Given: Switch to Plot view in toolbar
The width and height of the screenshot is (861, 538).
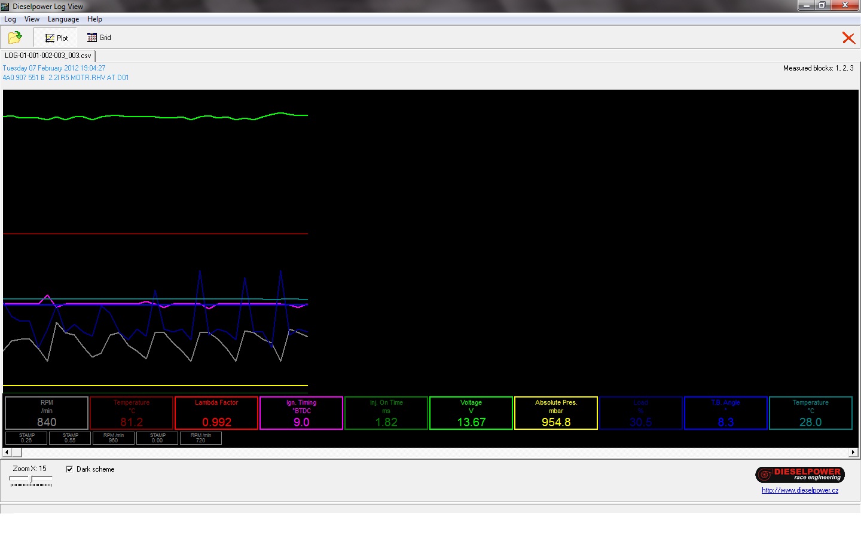Looking at the screenshot, I should [x=56, y=38].
